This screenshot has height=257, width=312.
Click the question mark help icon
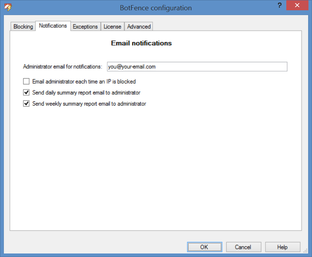[x=279, y=6]
